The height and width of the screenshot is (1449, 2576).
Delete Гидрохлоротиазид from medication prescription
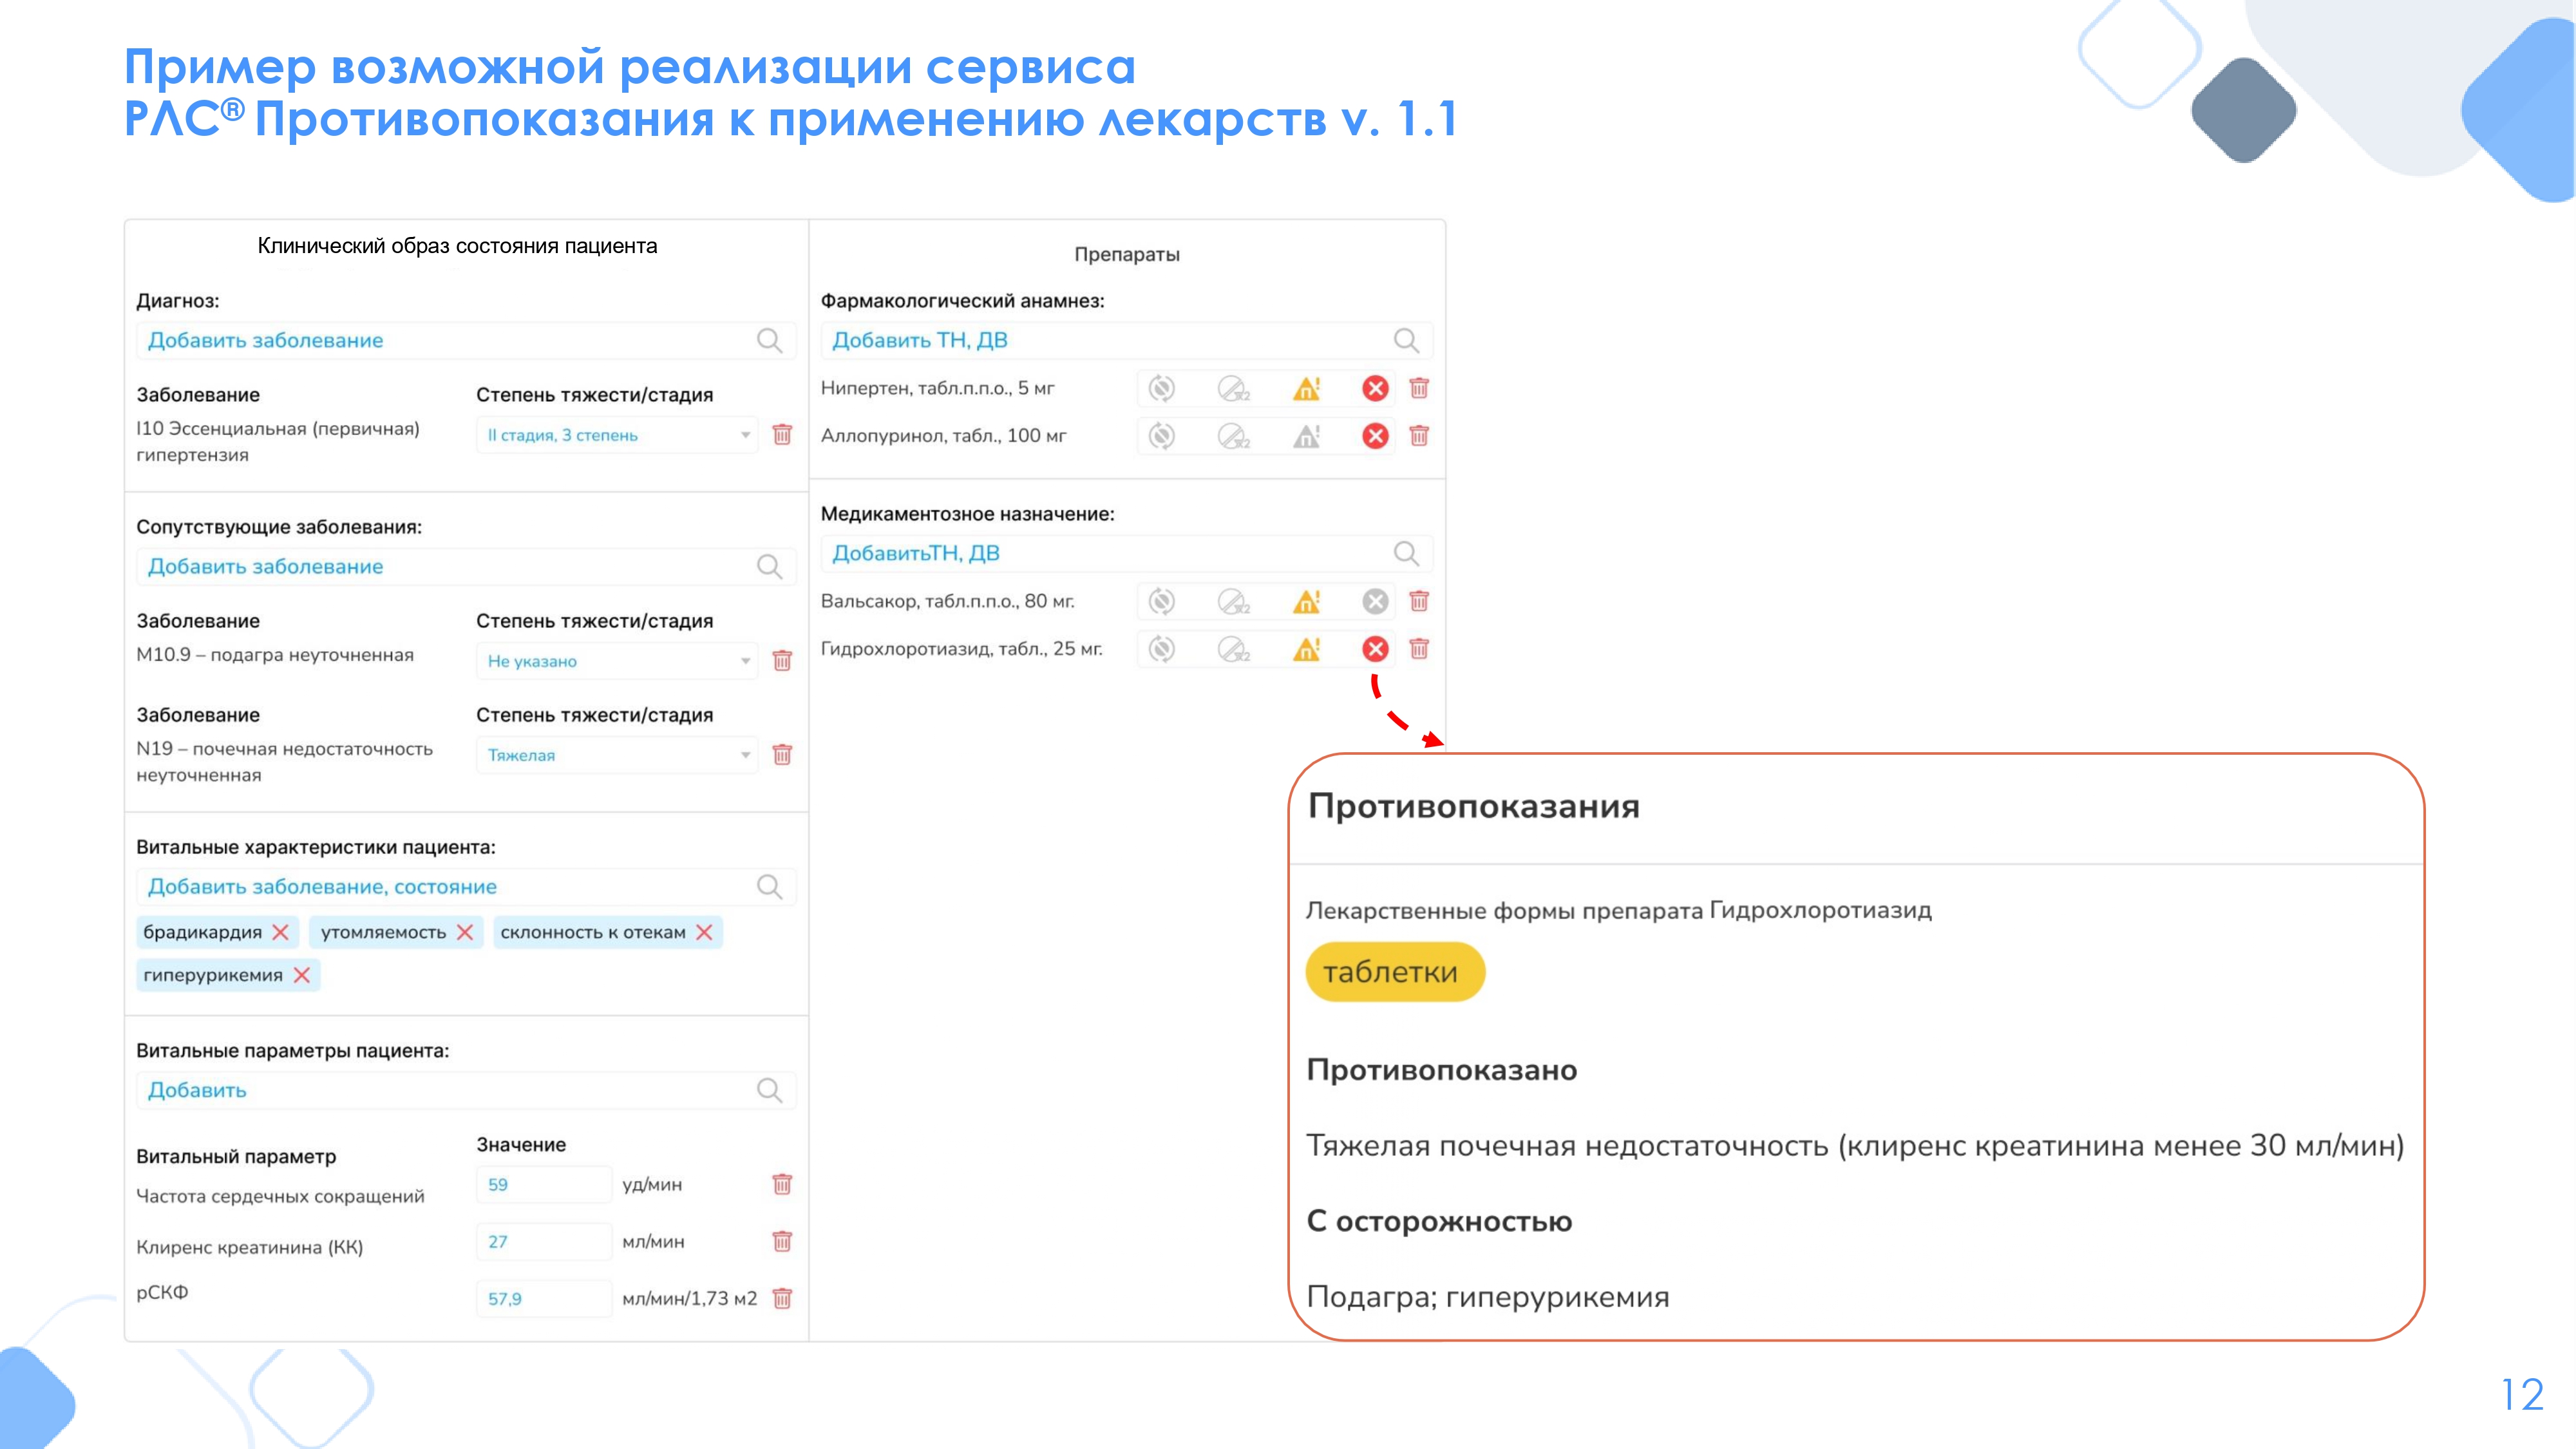pyautogui.click(x=1418, y=649)
